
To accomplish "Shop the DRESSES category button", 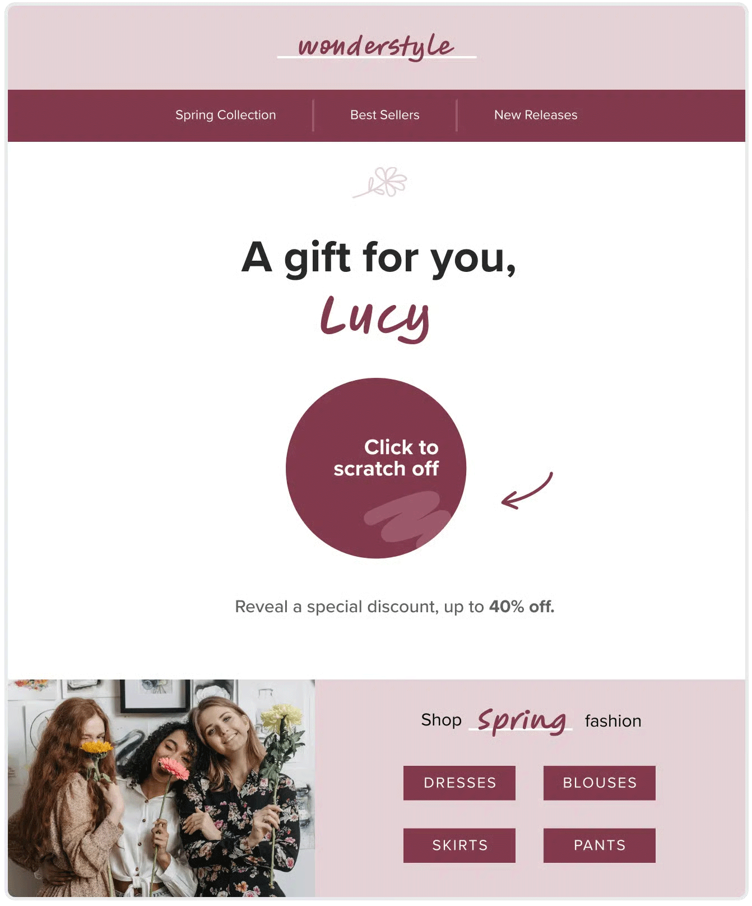I will pyautogui.click(x=459, y=783).
